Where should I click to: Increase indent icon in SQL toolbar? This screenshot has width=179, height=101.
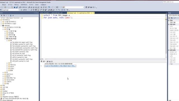pos(64,10)
